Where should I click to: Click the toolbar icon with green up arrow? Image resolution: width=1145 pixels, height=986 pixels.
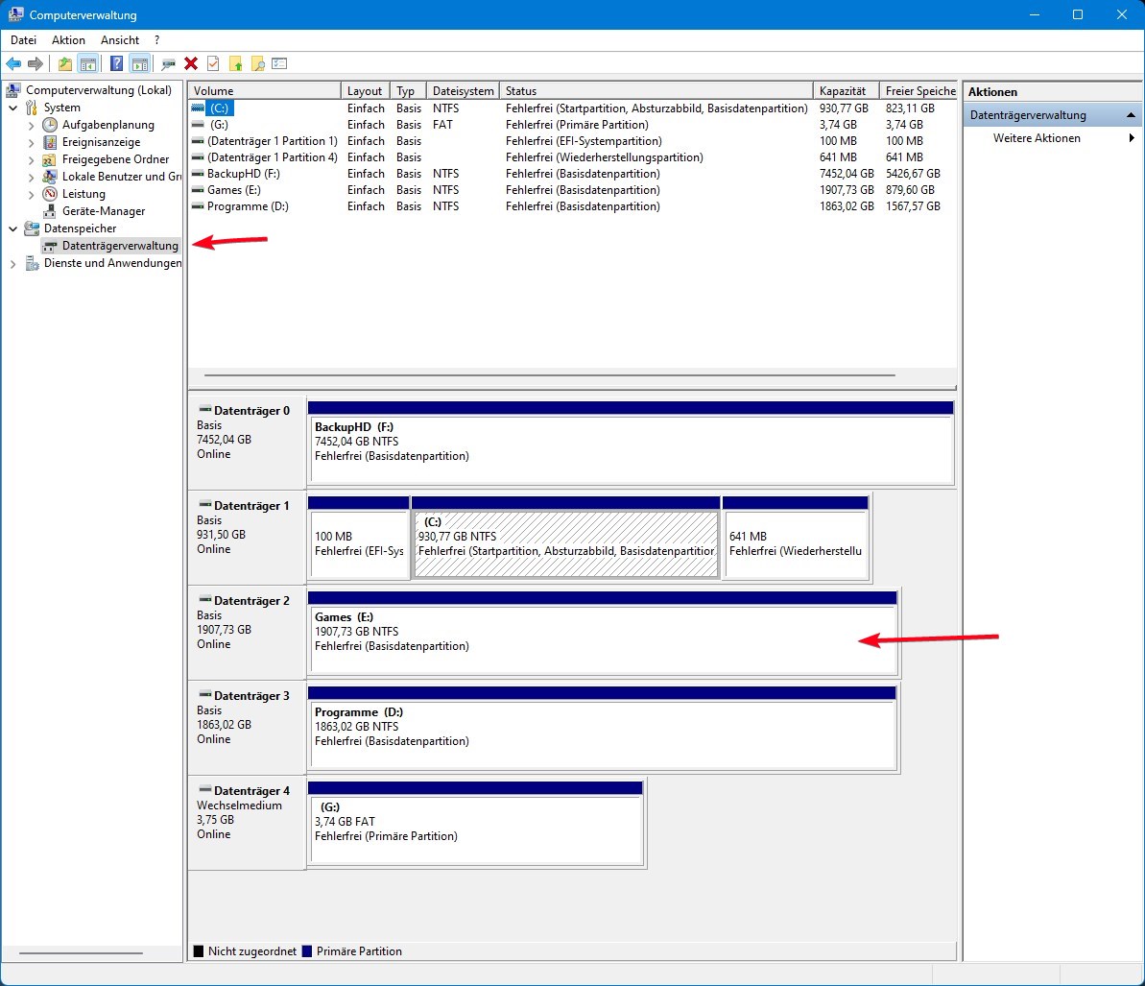pos(236,63)
